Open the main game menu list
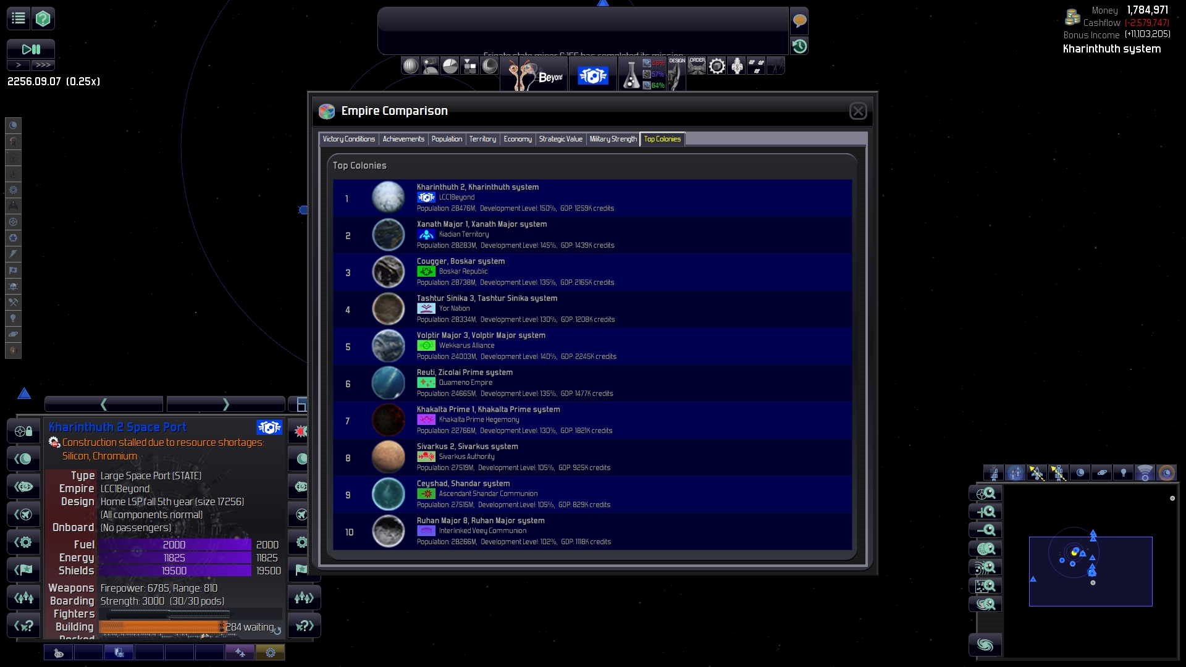Viewport: 1186px width, 667px height. coord(19,19)
